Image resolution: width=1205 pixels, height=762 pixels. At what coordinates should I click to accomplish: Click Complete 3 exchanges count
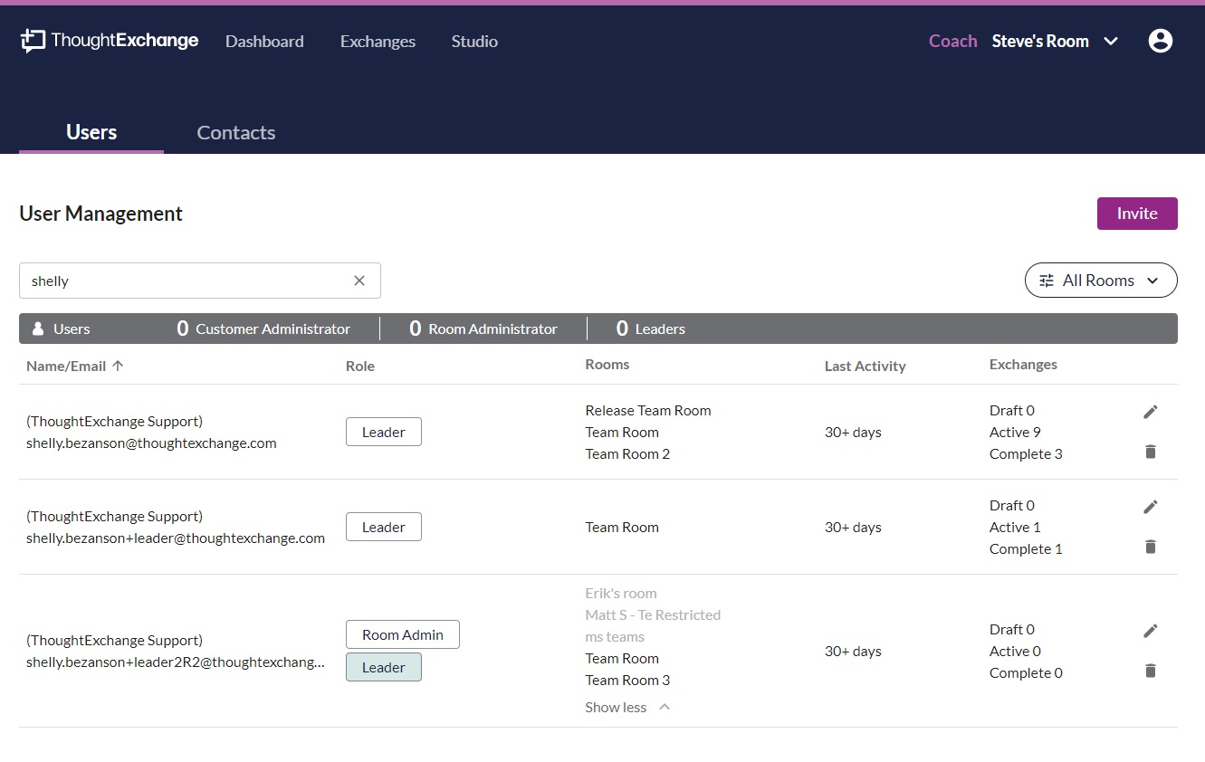pos(1026,453)
